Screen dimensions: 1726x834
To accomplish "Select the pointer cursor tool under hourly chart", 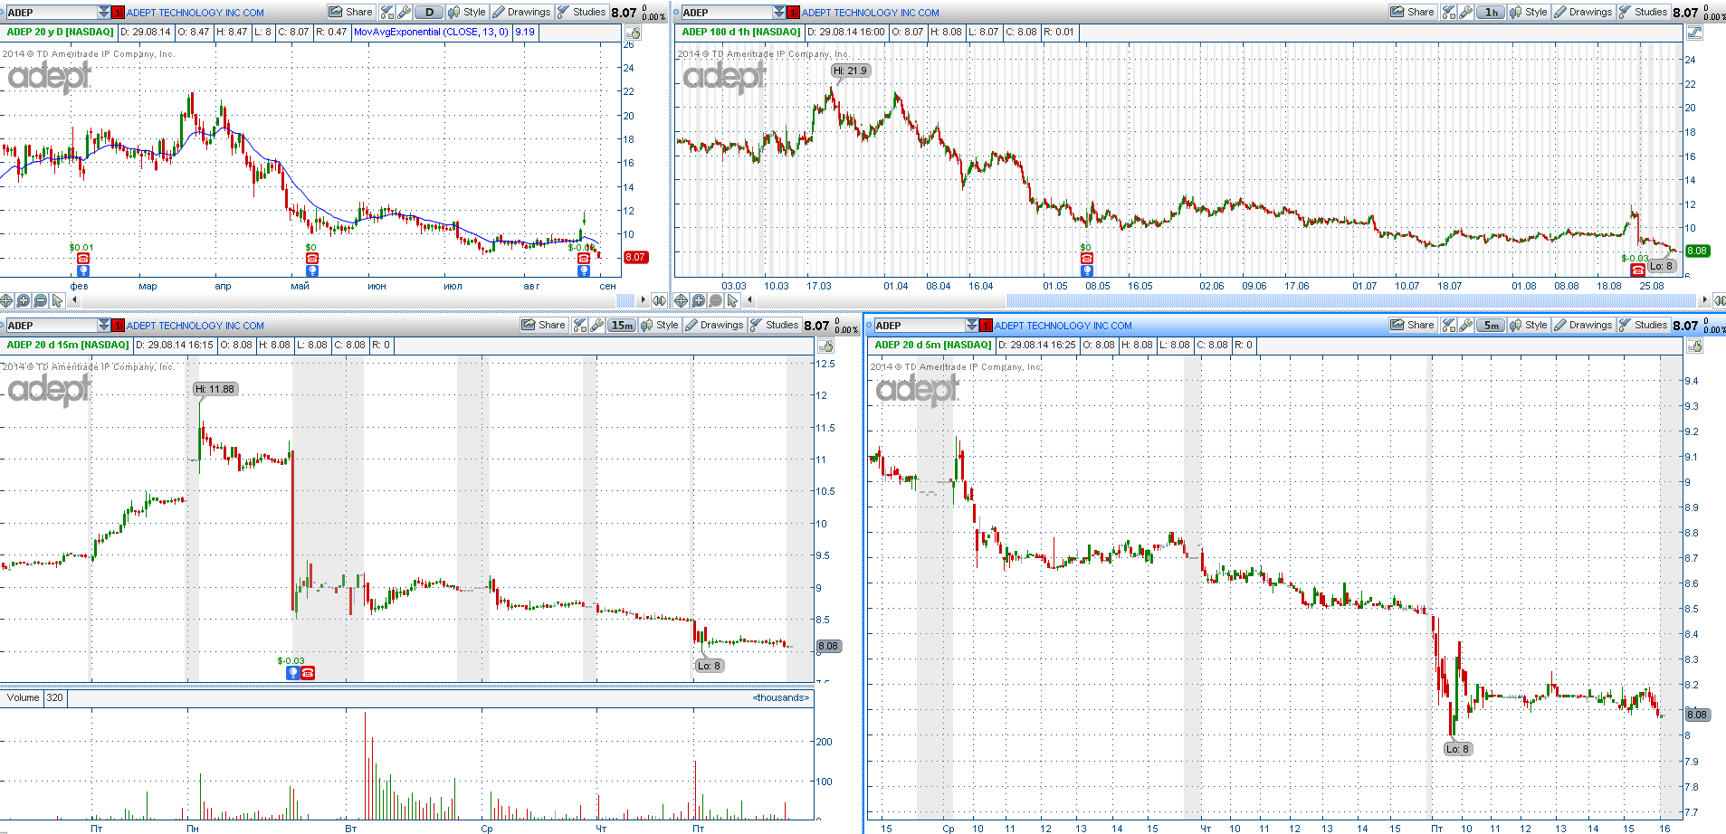I will coord(733,300).
